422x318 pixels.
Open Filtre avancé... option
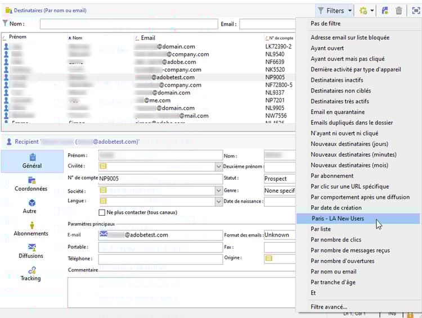329,307
